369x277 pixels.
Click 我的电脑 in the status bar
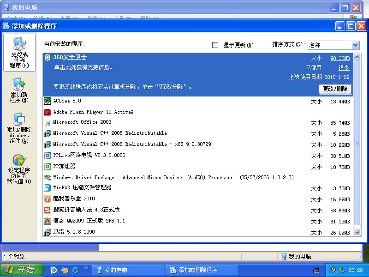pos(300,257)
